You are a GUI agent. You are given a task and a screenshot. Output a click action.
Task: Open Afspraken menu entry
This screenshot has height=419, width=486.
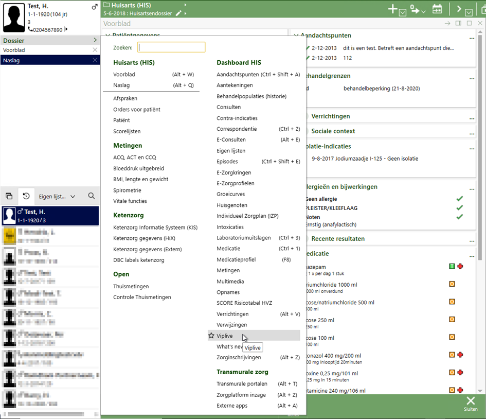pos(125,98)
